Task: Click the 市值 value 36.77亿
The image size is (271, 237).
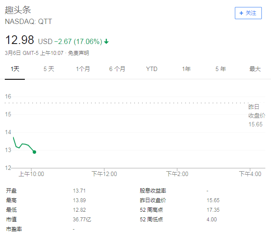Action: (82, 220)
